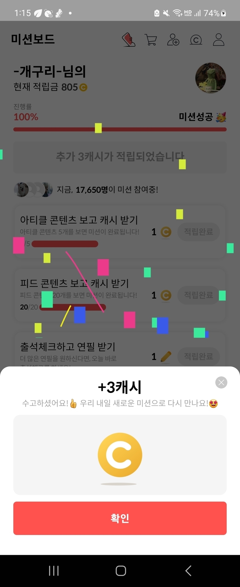240x587 pixels.
Task: Tap the mission progress bar at 100%
Action: pyautogui.click(x=120, y=129)
